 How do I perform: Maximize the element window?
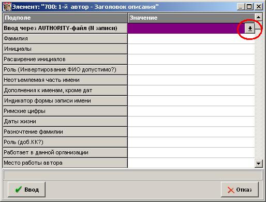pos(249,7)
